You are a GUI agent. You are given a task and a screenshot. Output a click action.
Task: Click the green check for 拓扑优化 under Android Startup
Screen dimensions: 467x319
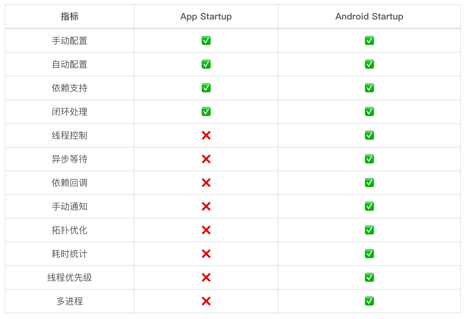point(369,230)
